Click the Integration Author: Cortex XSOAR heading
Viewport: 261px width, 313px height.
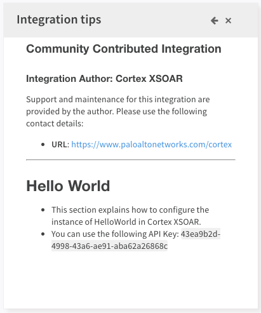point(104,79)
